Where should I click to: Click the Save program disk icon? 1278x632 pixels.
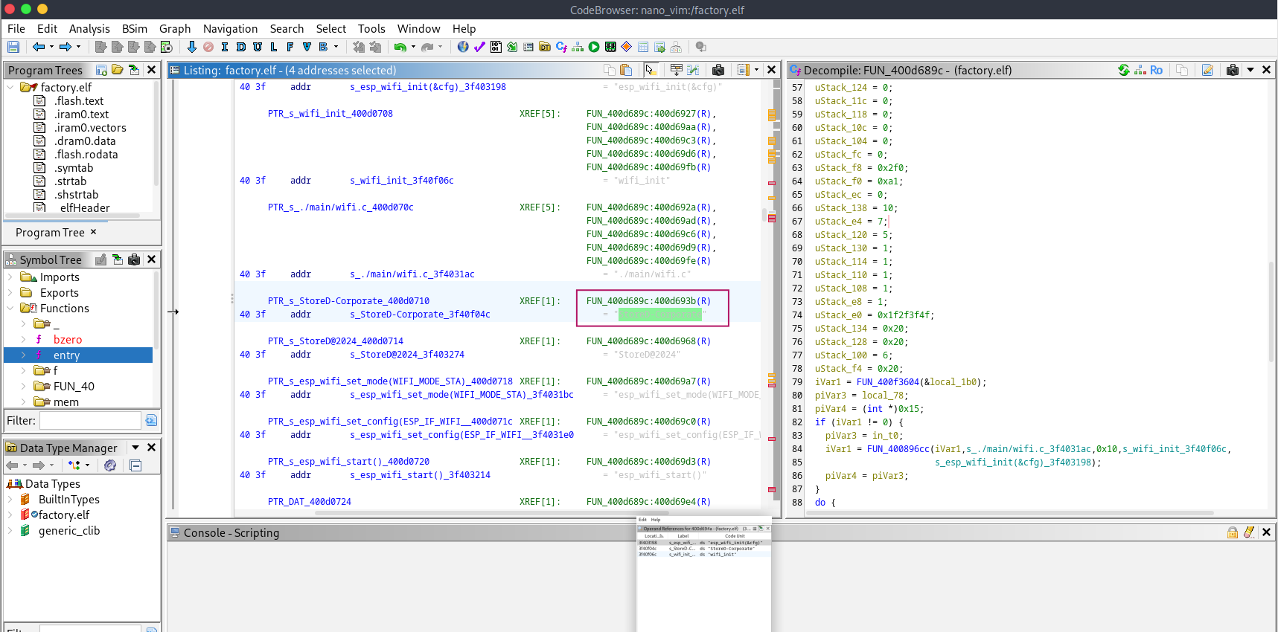click(13, 47)
